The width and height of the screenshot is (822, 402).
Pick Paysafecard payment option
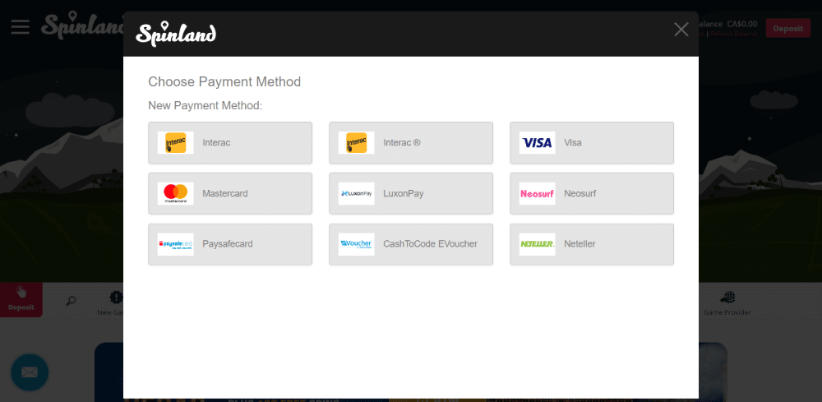coord(230,244)
